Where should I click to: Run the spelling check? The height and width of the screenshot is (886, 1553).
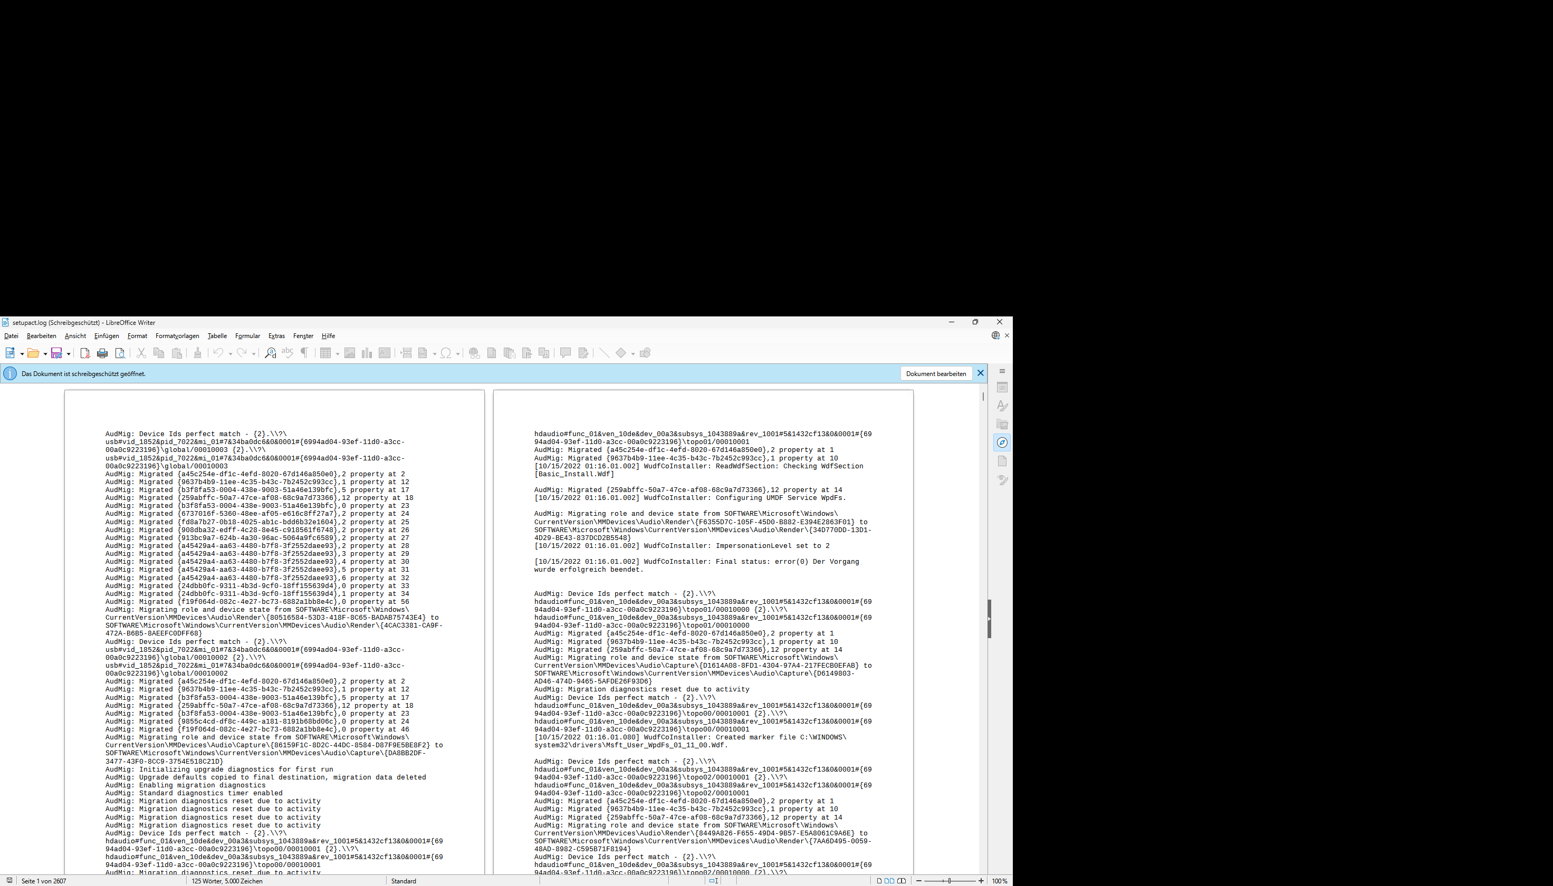click(x=287, y=353)
